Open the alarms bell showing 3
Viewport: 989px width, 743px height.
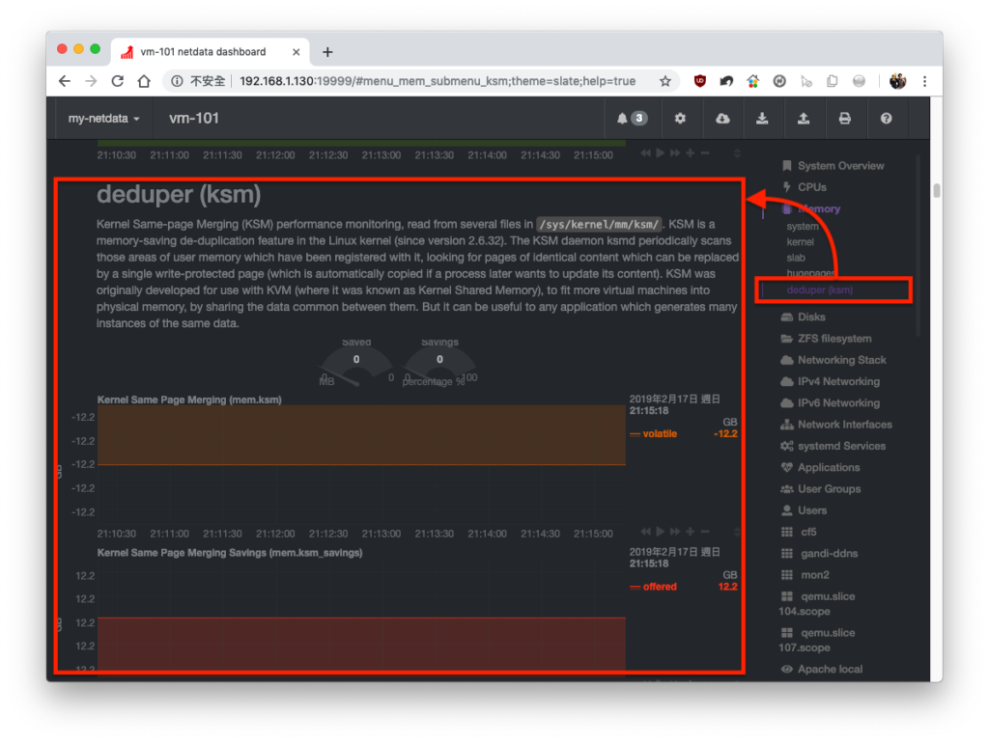click(x=632, y=119)
